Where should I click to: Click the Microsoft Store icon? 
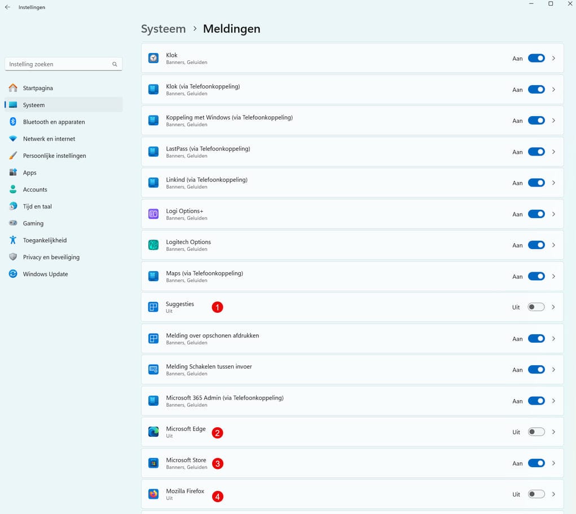tap(153, 463)
